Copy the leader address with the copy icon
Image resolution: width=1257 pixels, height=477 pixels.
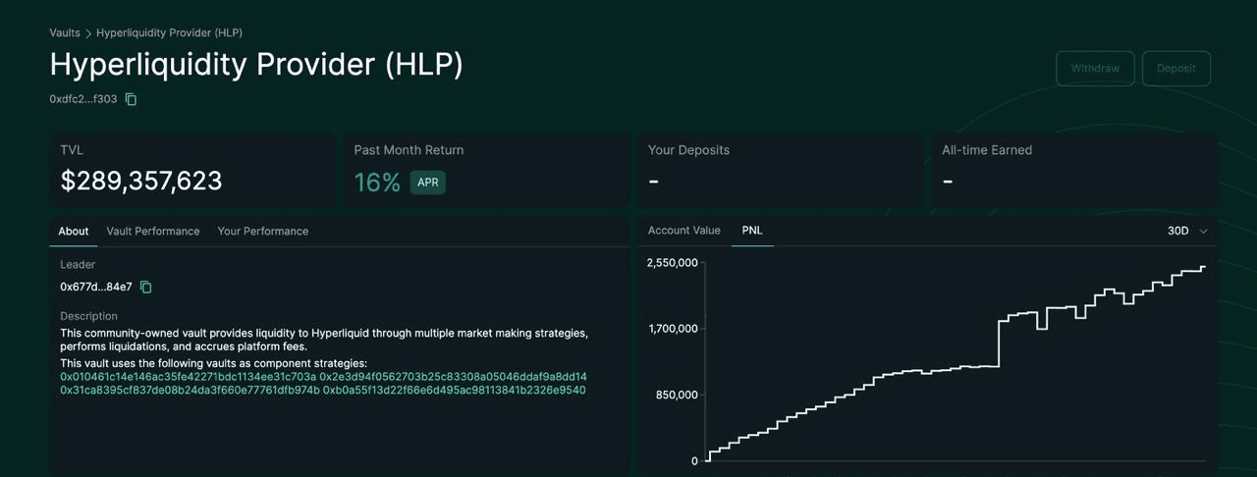point(146,287)
